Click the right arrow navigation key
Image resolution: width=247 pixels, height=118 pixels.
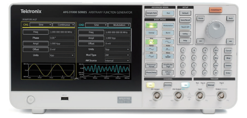230,41
